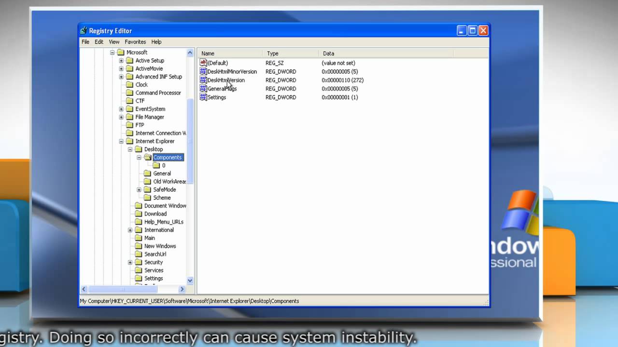The height and width of the screenshot is (347, 618).
Task: Select the DeskHtmlVersion value name
Action: point(226,80)
